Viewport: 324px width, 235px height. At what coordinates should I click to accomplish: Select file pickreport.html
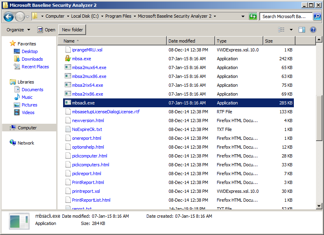tap(86, 174)
